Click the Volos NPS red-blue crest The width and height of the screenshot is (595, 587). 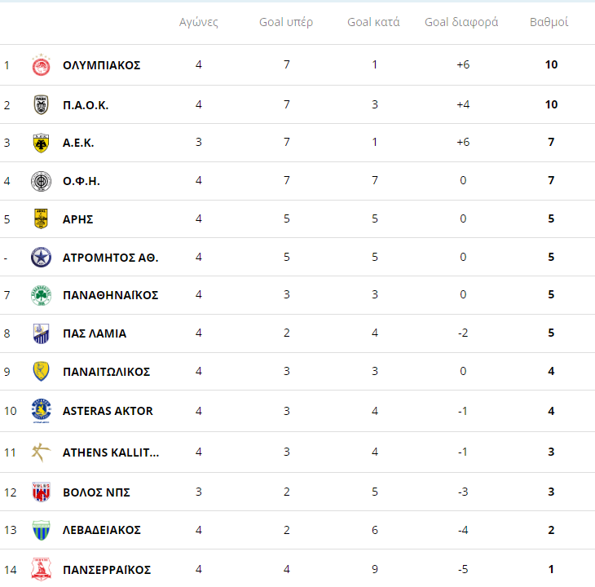[x=41, y=492]
